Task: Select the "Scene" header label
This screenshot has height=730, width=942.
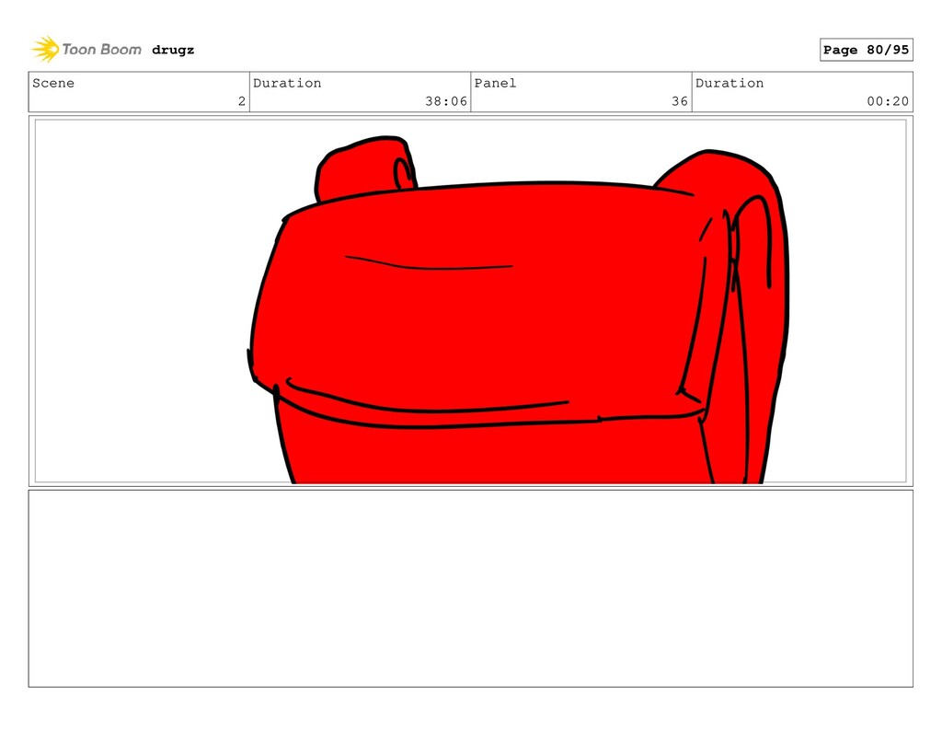Action: click(53, 83)
